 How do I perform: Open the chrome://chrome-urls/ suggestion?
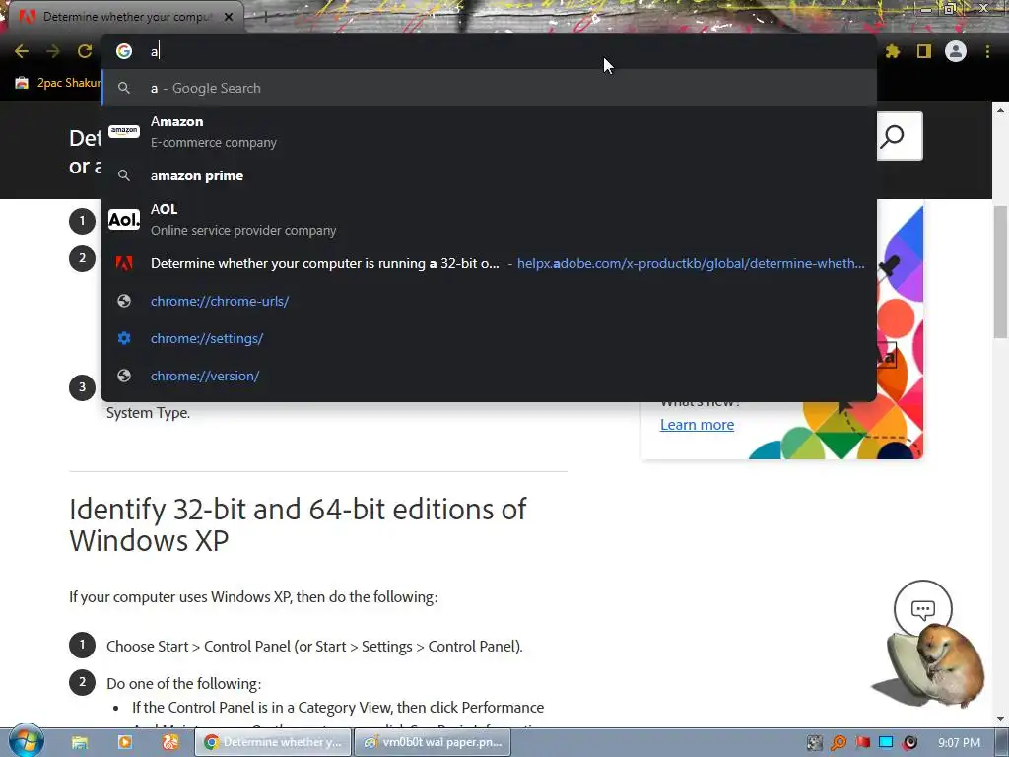click(x=489, y=301)
